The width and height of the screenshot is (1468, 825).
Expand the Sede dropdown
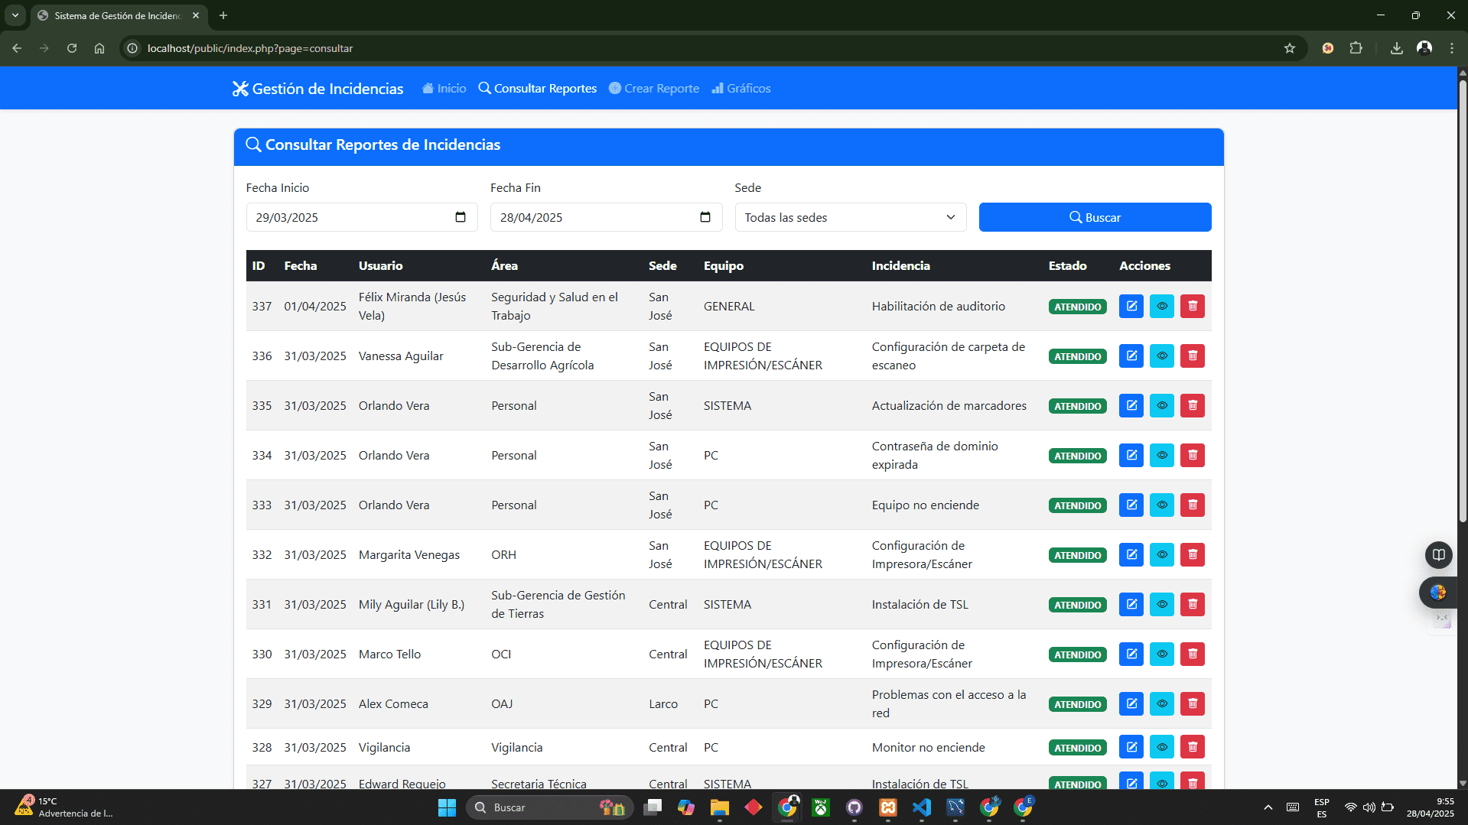click(x=850, y=217)
